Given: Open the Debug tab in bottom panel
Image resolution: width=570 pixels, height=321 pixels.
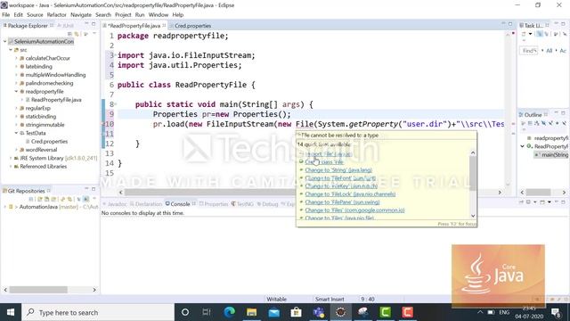Looking at the screenshot, I should click(267, 204).
